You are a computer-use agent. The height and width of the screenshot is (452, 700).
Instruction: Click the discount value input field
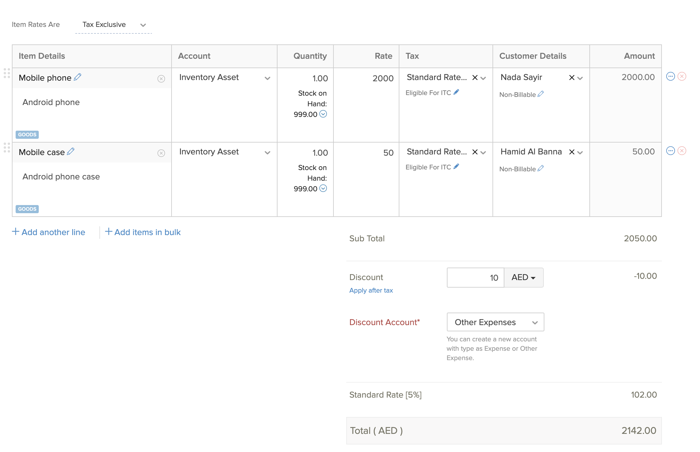click(x=475, y=278)
